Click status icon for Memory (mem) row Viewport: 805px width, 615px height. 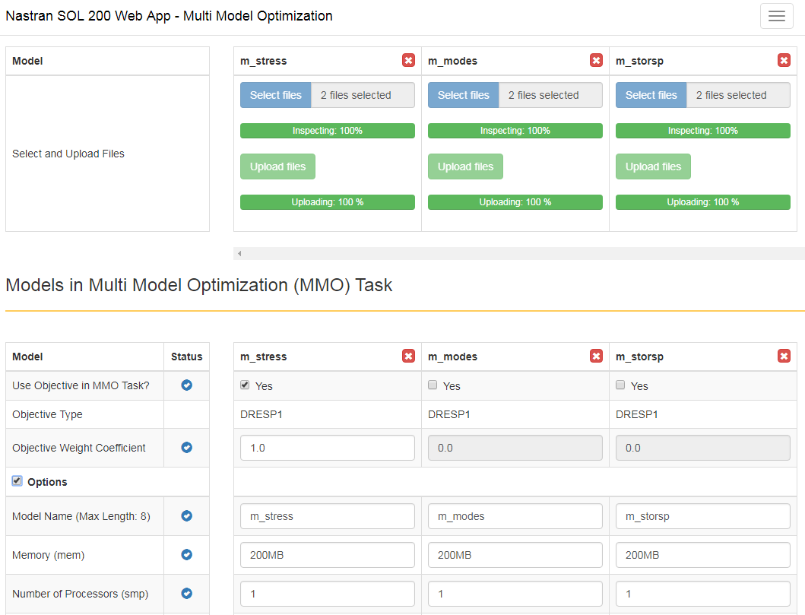coord(186,554)
